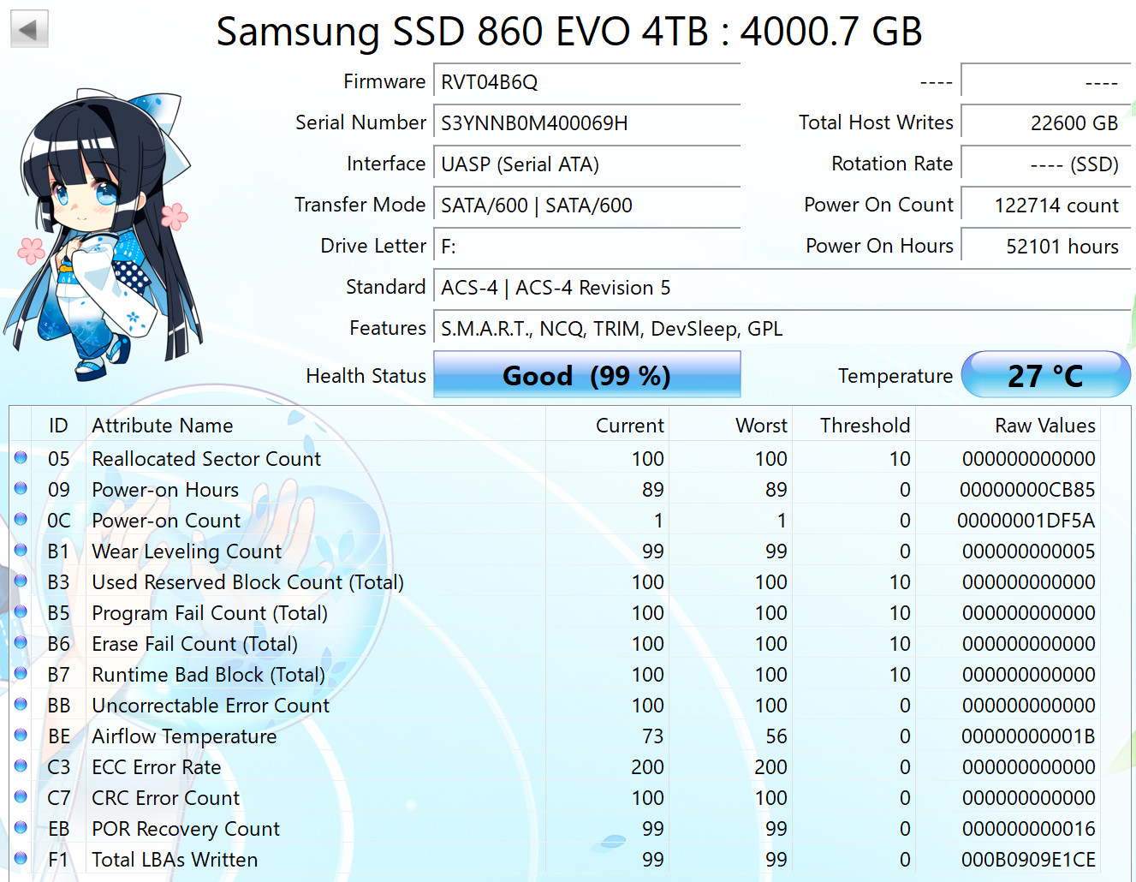Click status orb for CRC Error Count
Screen dimensions: 1136x882
21,797
